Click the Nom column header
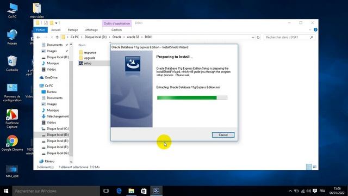This screenshot has height=196, width=348. click(x=82, y=45)
